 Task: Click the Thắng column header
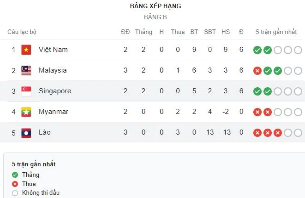(144, 32)
